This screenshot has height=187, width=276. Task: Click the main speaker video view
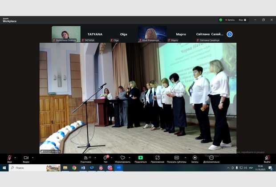tap(138, 98)
